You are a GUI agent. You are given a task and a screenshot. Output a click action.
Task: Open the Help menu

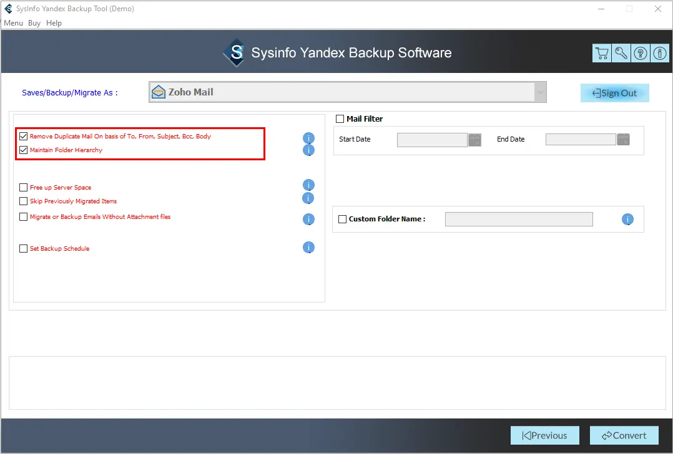pyautogui.click(x=54, y=23)
